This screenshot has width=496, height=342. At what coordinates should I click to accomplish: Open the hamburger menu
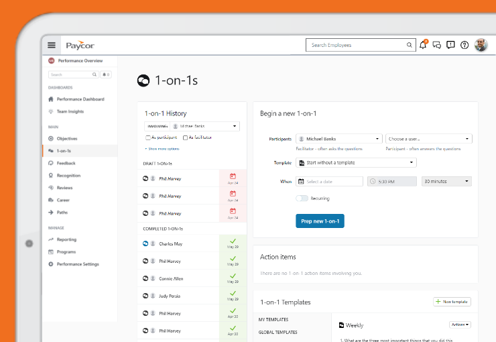52,45
